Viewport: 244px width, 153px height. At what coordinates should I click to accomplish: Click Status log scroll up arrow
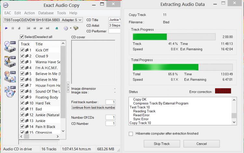point(234,100)
